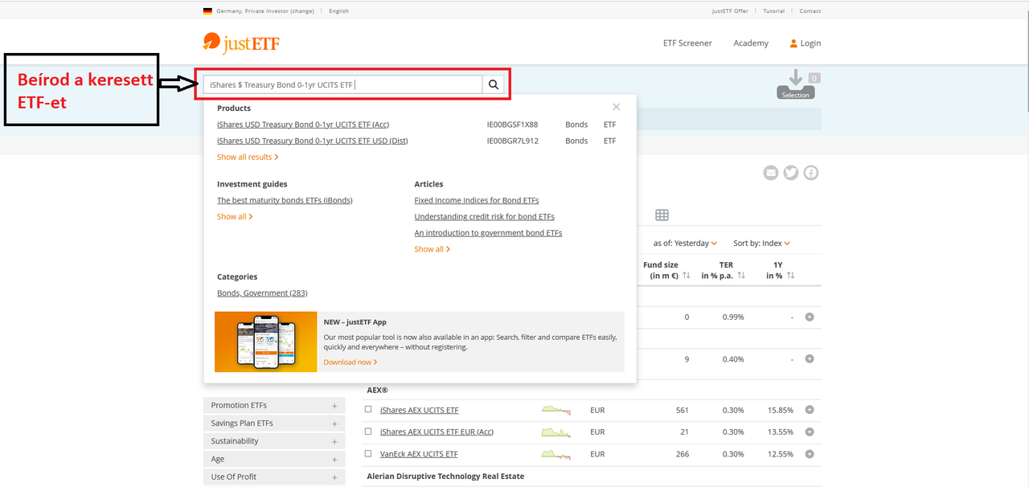Viewport: 1029px width, 487px height.
Task: Expand the Promotion ETFs filter
Action: coord(274,406)
